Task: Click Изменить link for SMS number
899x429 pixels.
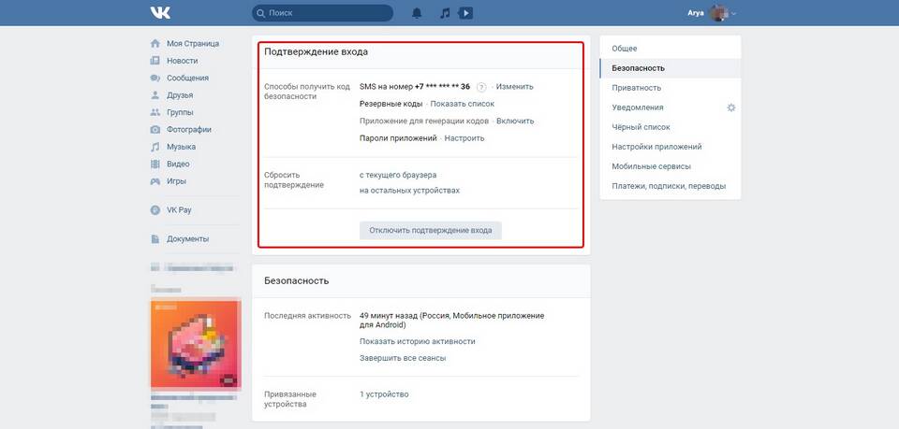Action: [514, 87]
